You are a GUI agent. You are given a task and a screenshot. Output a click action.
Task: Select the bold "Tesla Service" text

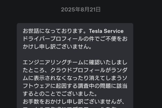click(106, 31)
